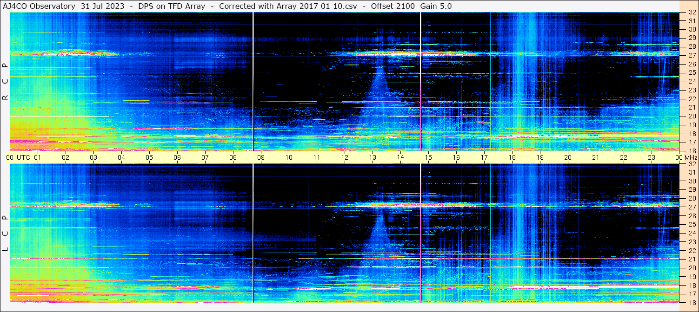699x312 pixels.
Task: Click hour mark 21 on the time axis
Action: click(x=596, y=157)
